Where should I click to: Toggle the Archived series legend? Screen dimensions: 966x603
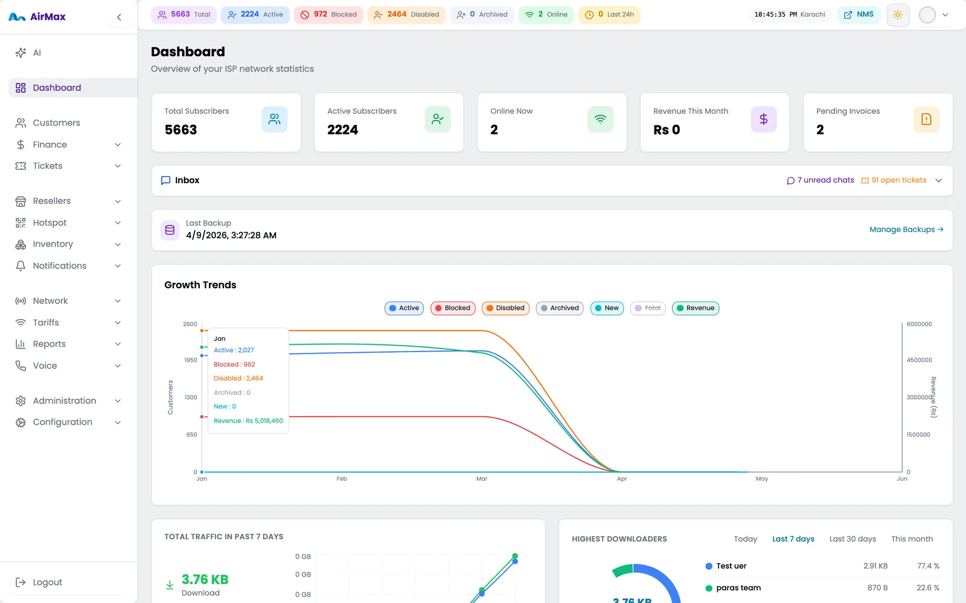tap(560, 308)
